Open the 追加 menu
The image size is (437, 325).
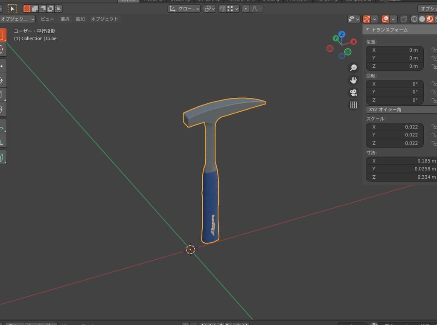[80, 19]
